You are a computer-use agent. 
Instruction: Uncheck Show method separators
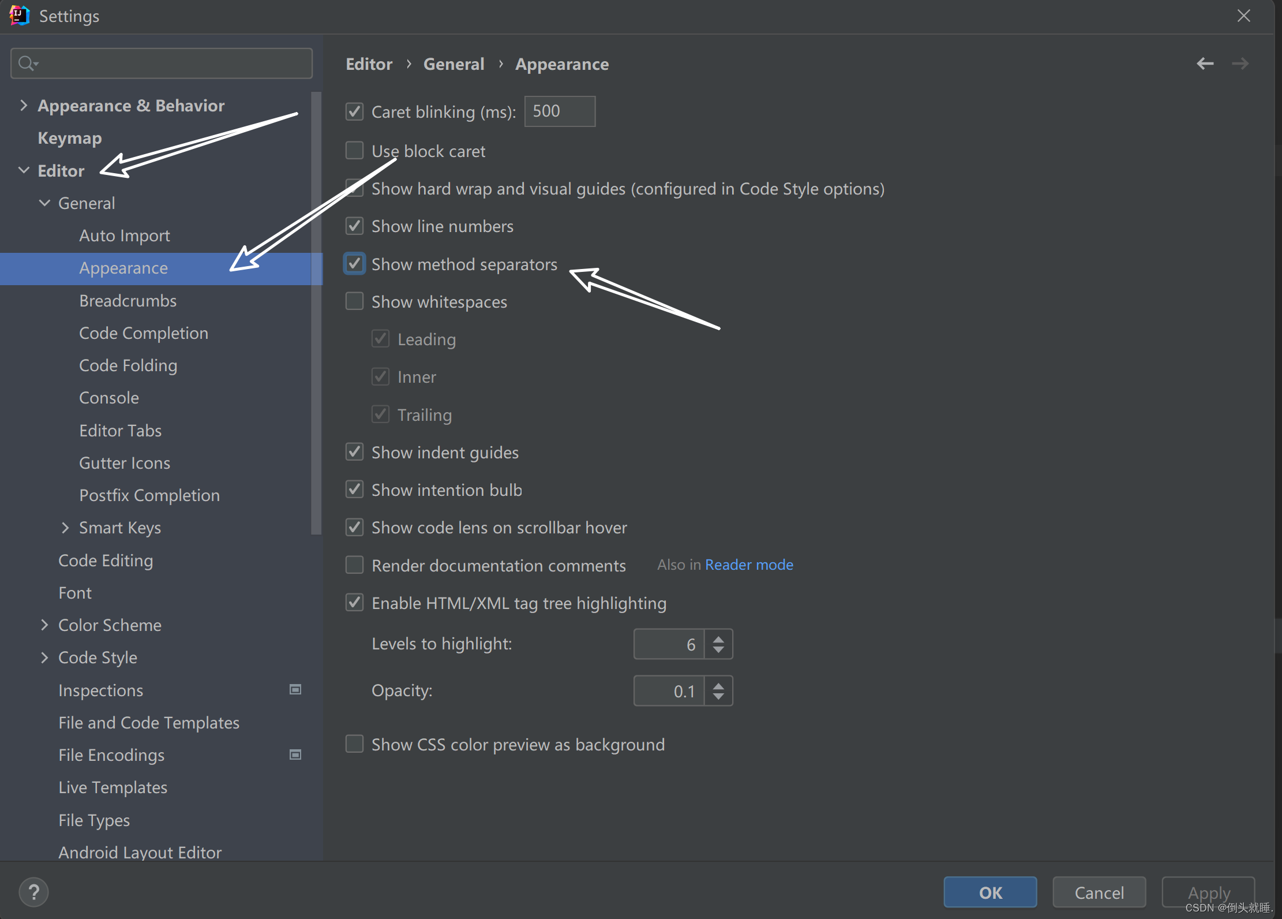(x=354, y=264)
